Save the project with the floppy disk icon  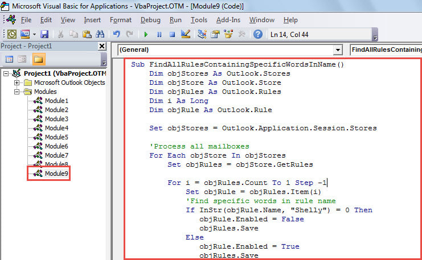point(44,34)
